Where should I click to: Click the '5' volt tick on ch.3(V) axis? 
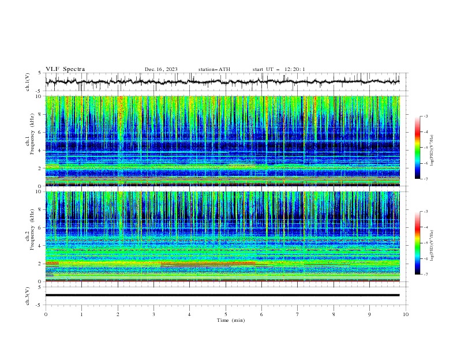click(x=40, y=287)
